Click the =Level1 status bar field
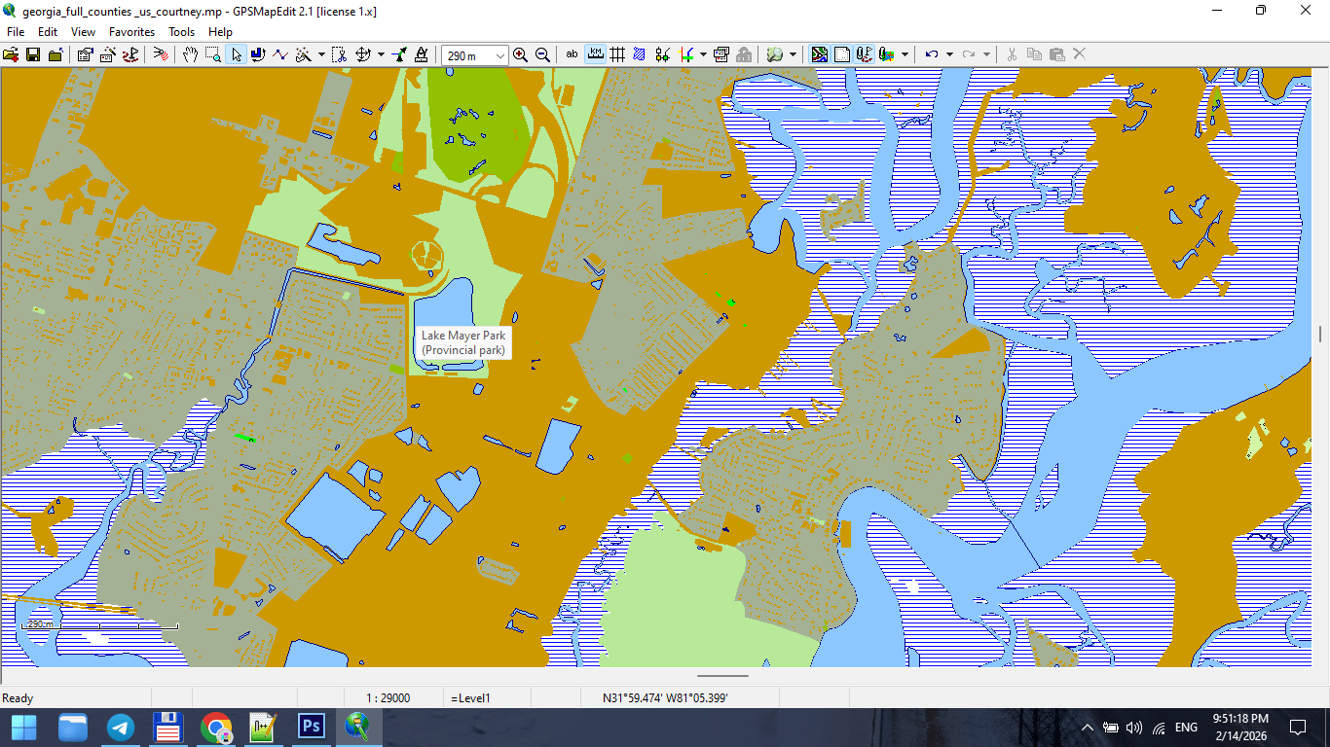The image size is (1330, 747). click(471, 697)
